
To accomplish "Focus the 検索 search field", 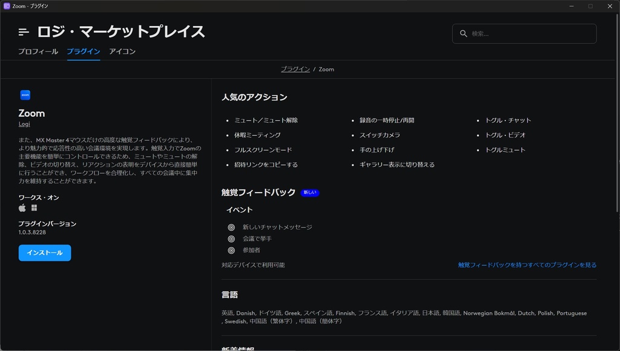I will click(530, 34).
